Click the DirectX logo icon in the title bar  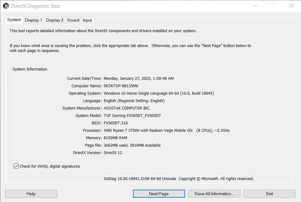coord(6,6)
